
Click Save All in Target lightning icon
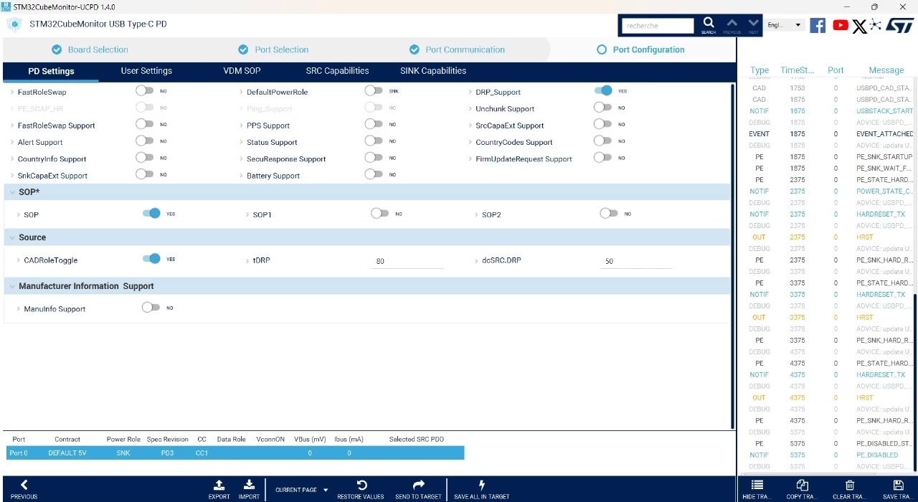(482, 485)
